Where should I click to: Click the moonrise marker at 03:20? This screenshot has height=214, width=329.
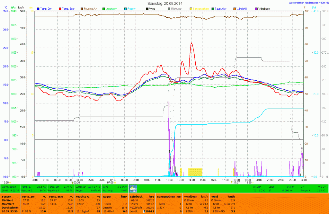tap(72, 182)
